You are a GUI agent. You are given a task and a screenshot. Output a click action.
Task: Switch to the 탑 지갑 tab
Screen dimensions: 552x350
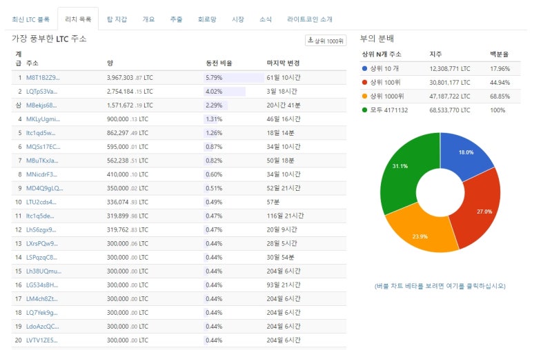pos(117,19)
